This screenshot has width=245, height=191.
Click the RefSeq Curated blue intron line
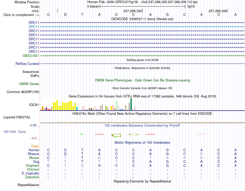(142, 64)
